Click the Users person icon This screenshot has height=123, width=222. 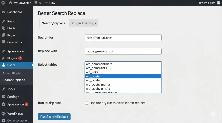point(4,65)
